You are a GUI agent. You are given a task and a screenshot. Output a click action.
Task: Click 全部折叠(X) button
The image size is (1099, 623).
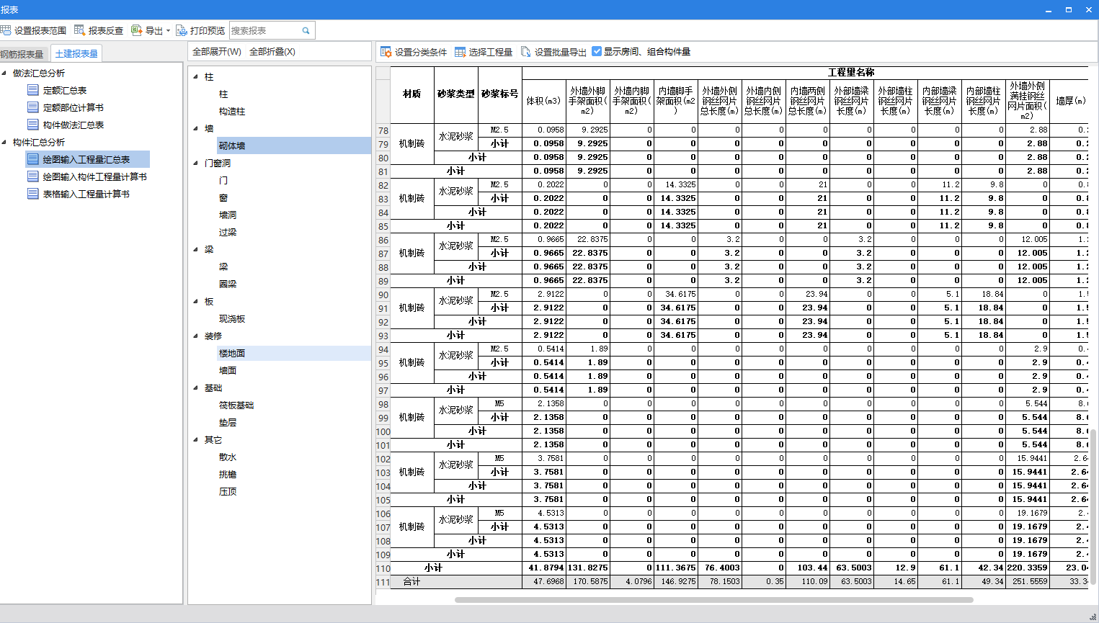(x=272, y=52)
